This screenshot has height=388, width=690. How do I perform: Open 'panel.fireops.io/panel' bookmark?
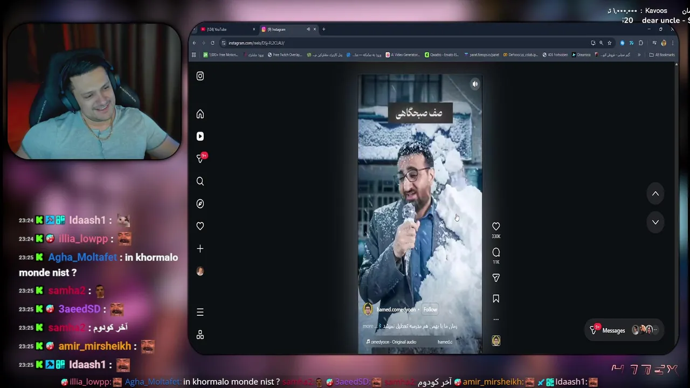481,55
